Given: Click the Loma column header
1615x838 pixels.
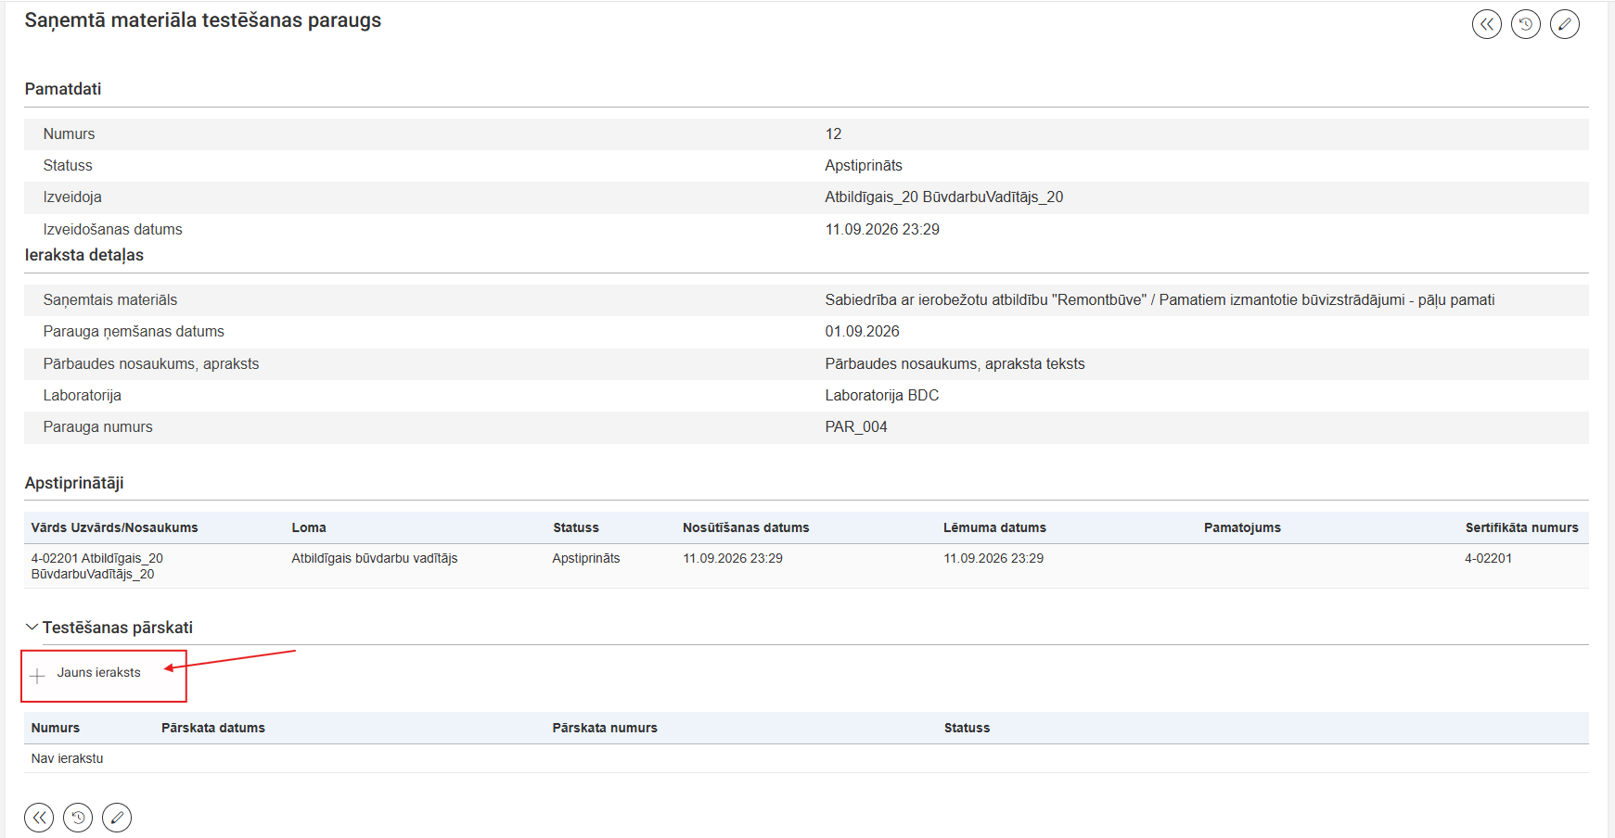Looking at the screenshot, I should coord(309,527).
